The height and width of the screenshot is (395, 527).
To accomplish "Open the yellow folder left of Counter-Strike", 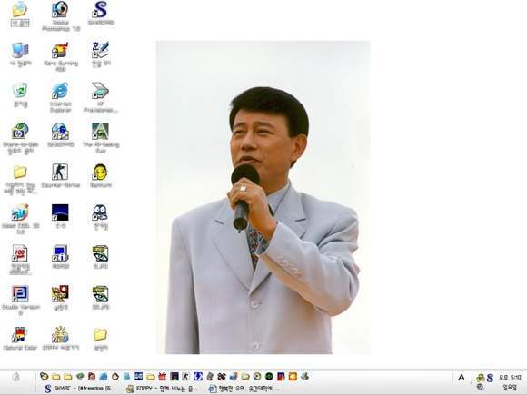I will (x=20, y=172).
